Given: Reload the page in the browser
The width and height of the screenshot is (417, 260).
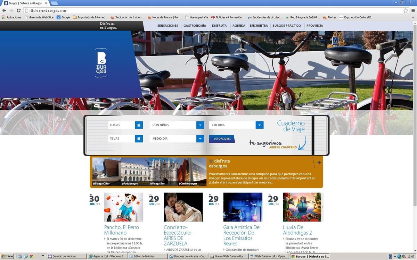Looking at the screenshot, I should click(19, 11).
